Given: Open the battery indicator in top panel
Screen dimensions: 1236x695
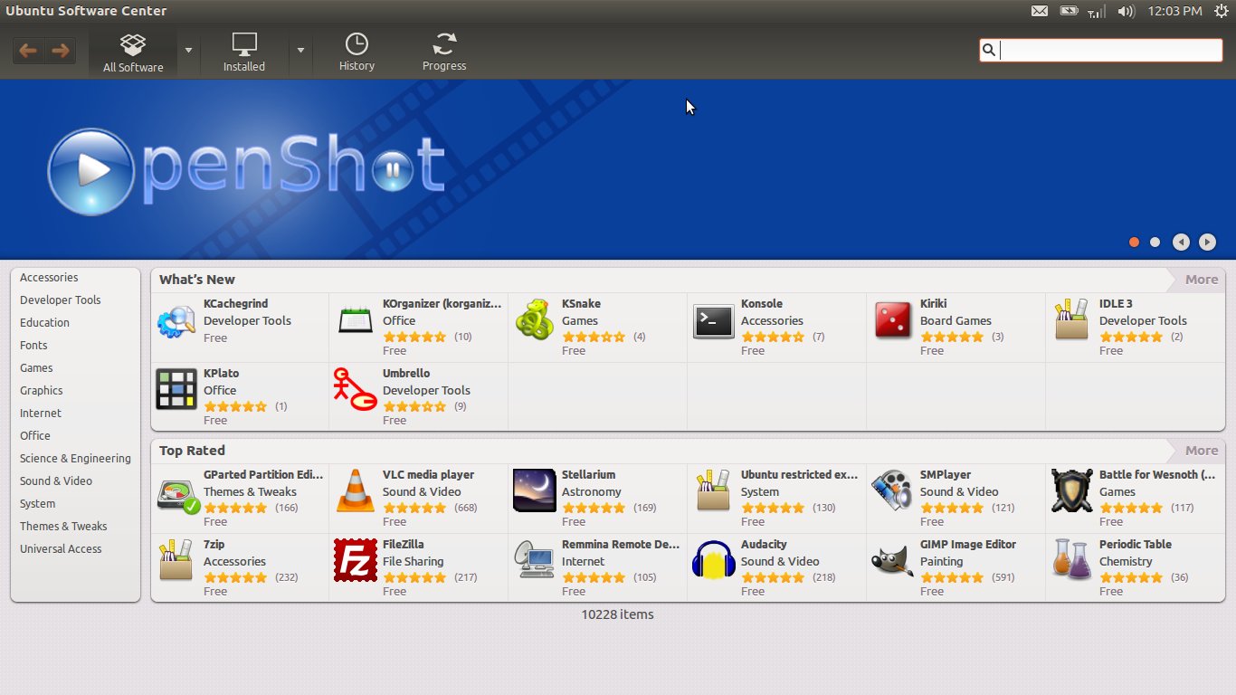Looking at the screenshot, I should pyautogui.click(x=1069, y=11).
